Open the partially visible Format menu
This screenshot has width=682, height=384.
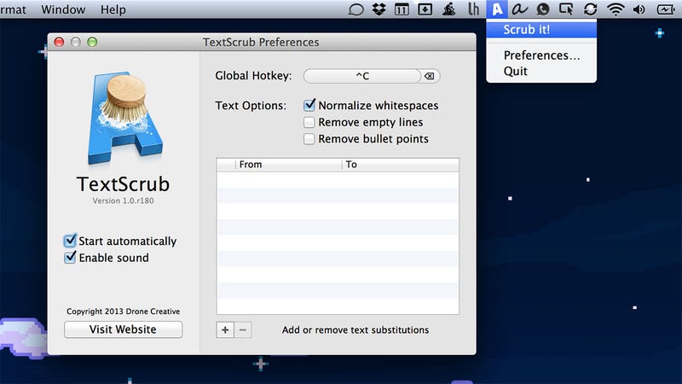point(13,9)
